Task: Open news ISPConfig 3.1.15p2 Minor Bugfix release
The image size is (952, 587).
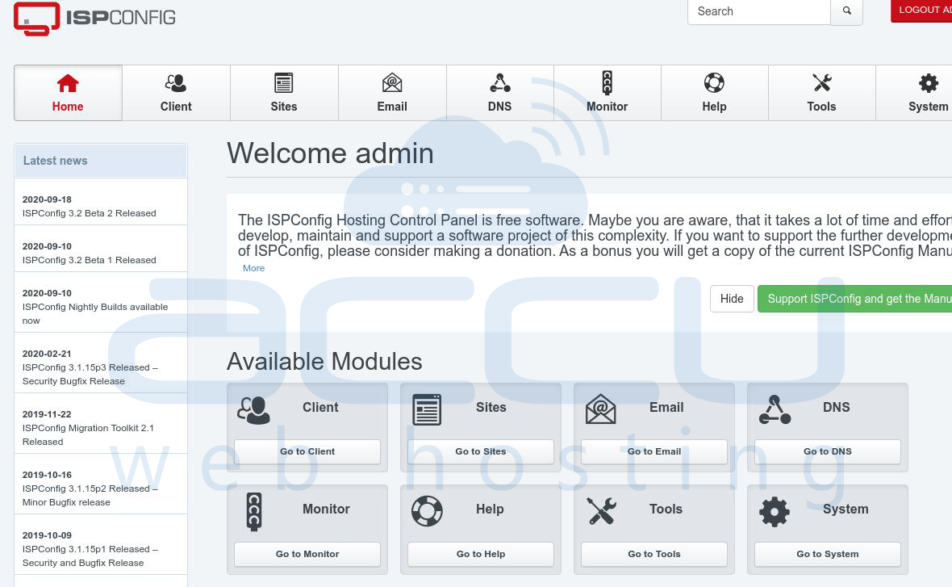Action: pyautogui.click(x=90, y=495)
